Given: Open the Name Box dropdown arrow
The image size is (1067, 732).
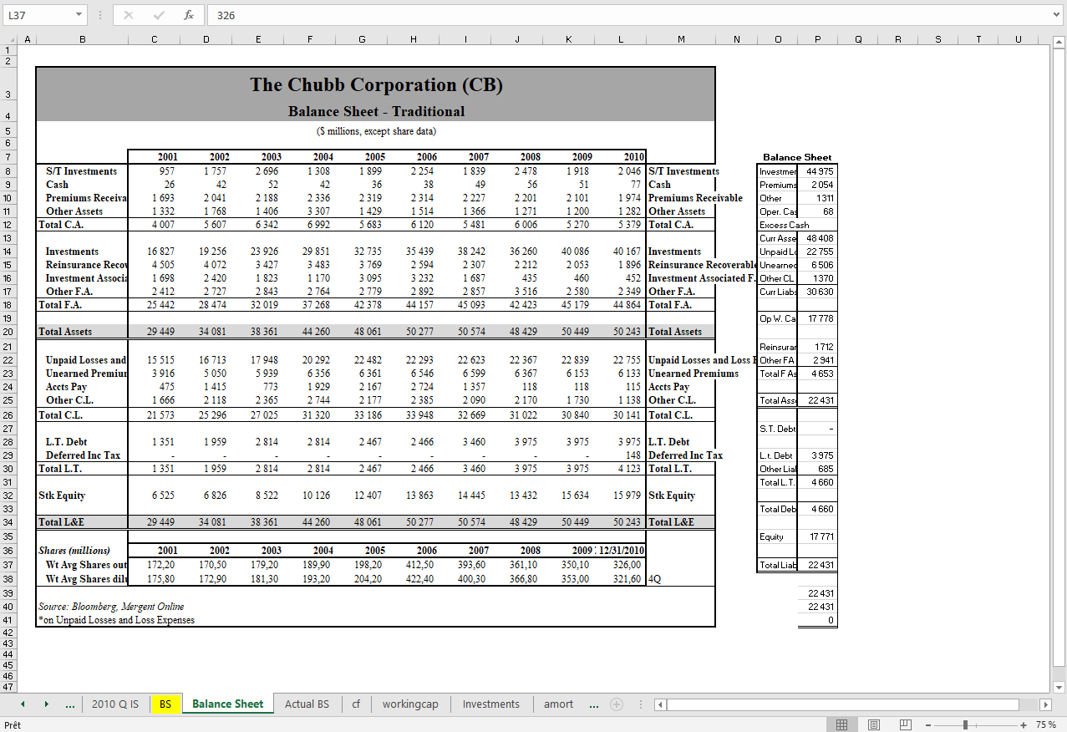Looking at the screenshot, I should pyautogui.click(x=79, y=15).
